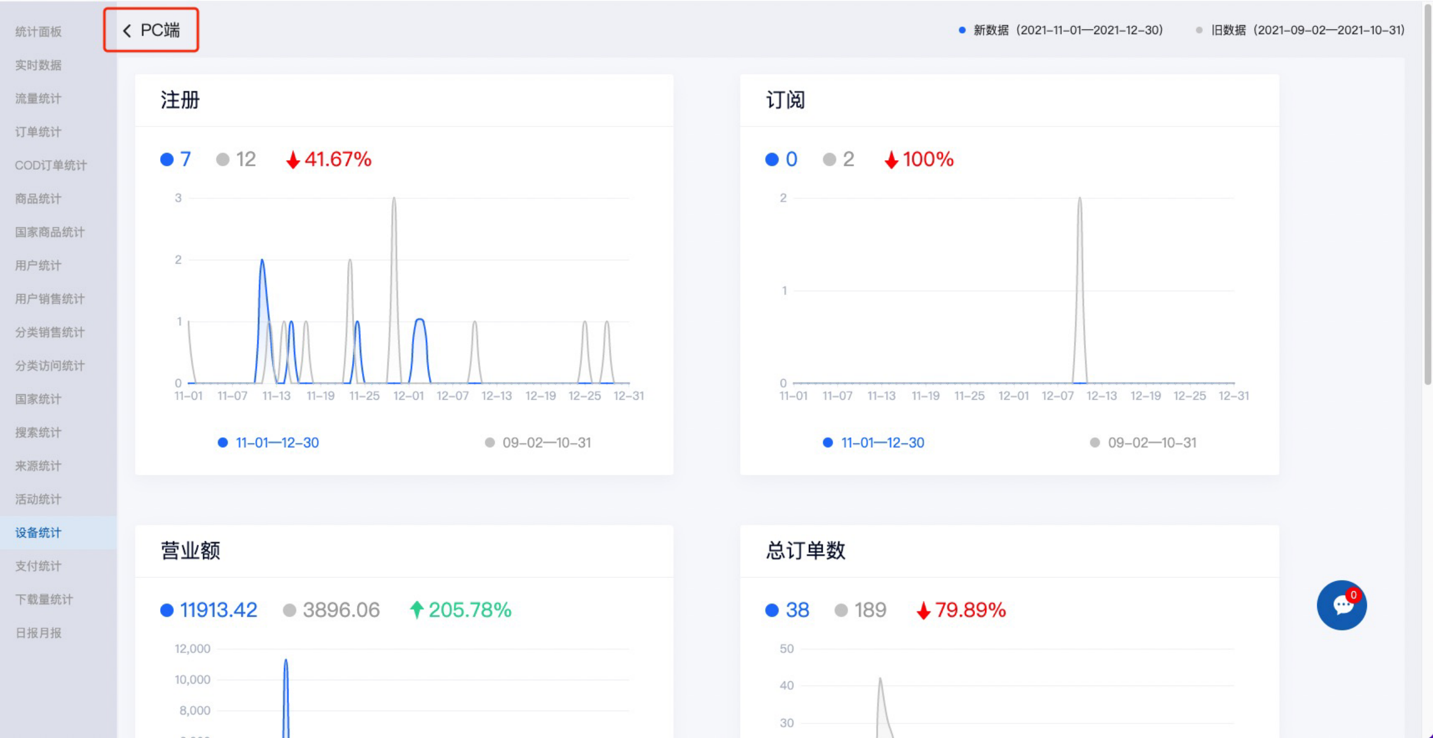Toggle the 11-01—12-30 legend in 注册 chart
This screenshot has height=738, width=1433.
click(268, 443)
